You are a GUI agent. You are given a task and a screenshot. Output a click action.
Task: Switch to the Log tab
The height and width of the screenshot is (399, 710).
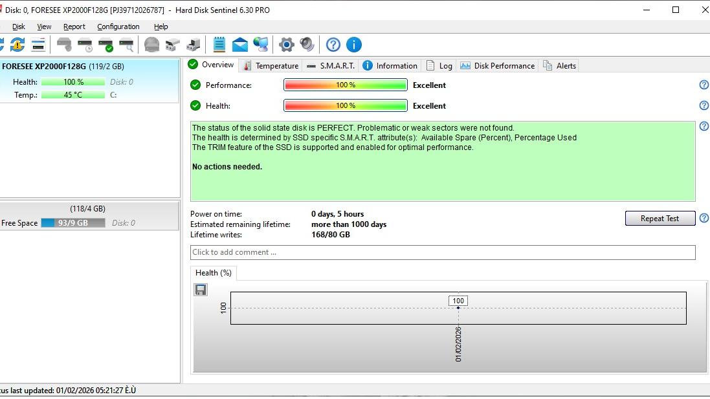tap(439, 65)
